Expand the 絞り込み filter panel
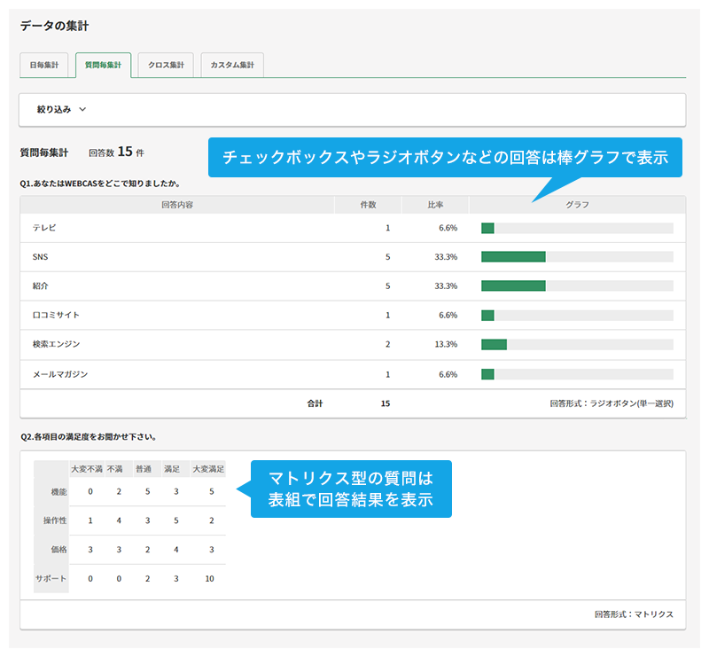 point(54,109)
